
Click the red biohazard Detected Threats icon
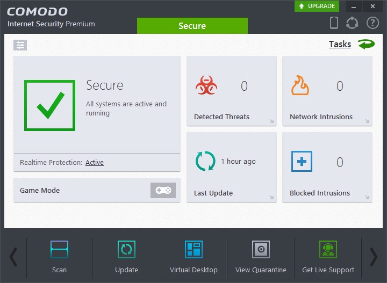tap(206, 85)
